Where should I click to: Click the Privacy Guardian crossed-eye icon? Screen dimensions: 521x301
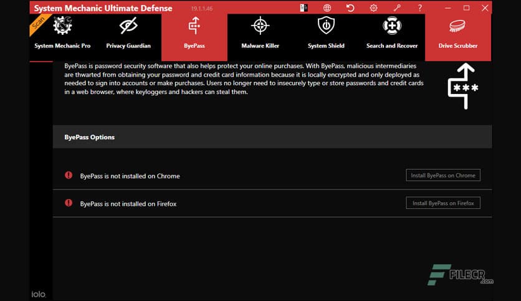click(x=128, y=25)
